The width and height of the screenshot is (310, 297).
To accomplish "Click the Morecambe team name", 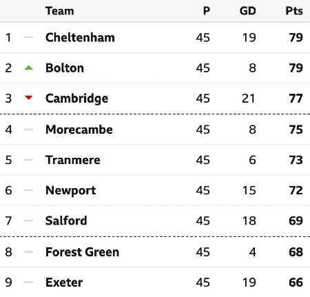I will [79, 130].
